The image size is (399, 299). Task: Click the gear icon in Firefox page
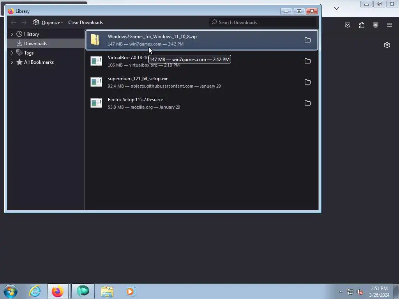[387, 45]
